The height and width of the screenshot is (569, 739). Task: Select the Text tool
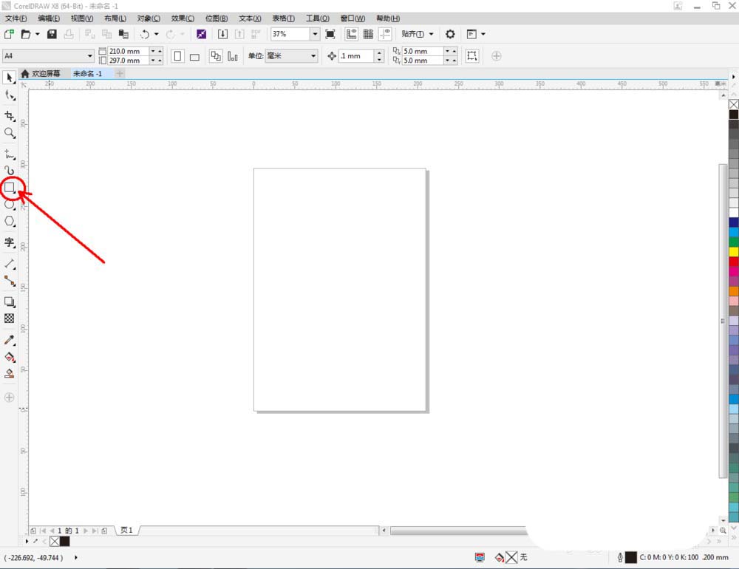[x=10, y=242]
